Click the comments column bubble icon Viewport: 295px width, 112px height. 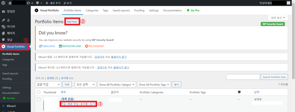239,92
